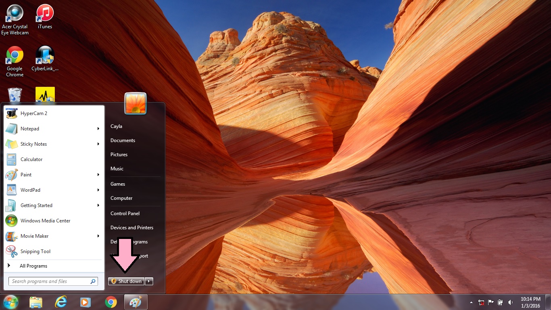Expand the Notepad jump list arrow

tap(98, 129)
